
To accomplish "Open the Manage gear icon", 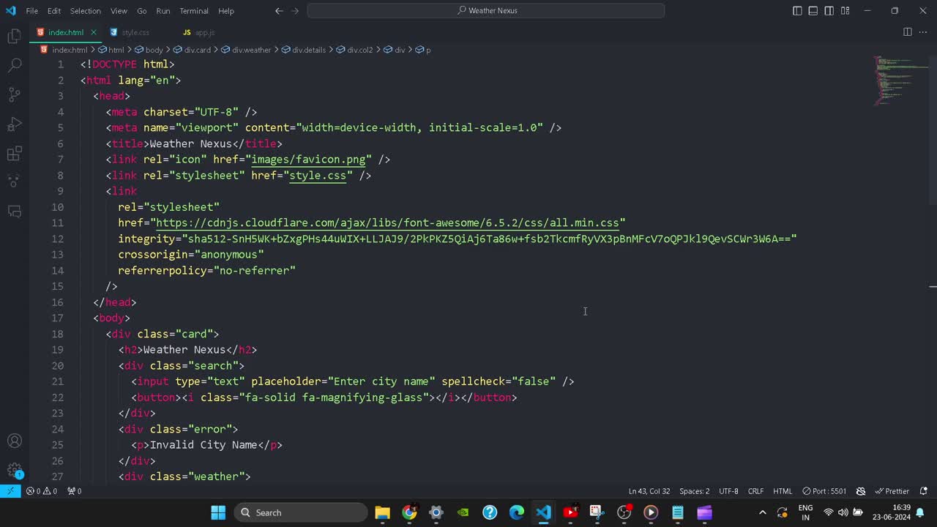I will click(14, 471).
